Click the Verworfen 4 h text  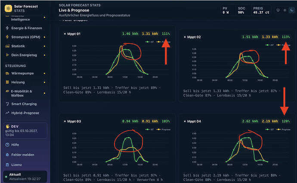tap(150, 180)
